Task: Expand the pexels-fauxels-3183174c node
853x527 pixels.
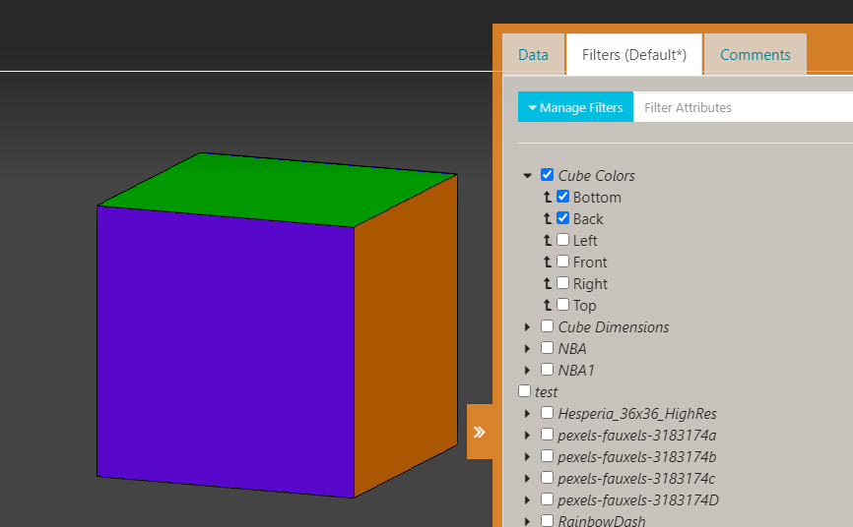Action: 527,479
